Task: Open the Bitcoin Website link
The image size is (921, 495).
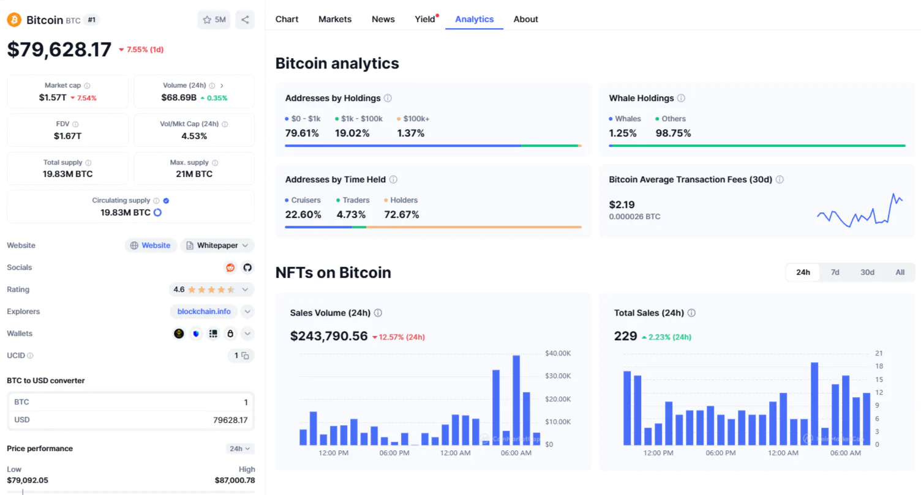Action: coord(151,245)
